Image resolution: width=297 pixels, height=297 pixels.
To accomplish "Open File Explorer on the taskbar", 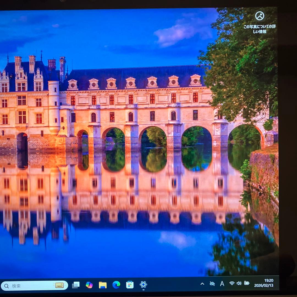I will click(102, 285).
